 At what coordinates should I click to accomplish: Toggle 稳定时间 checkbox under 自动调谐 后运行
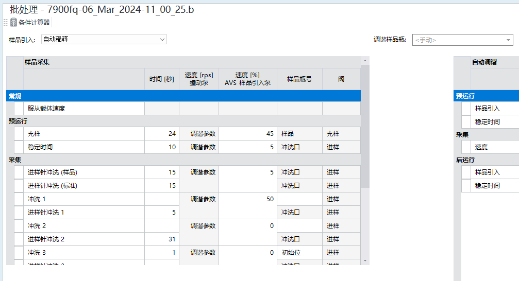(466, 186)
